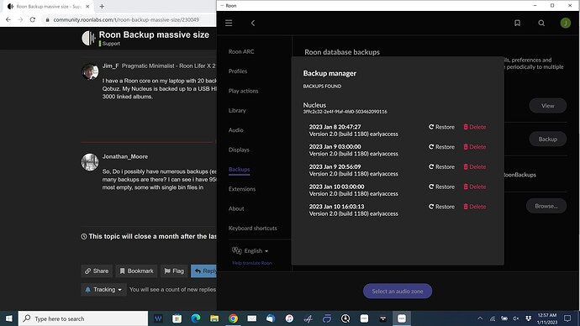Click the taskbar search box
The height and width of the screenshot is (326, 580).
tap(83, 318)
